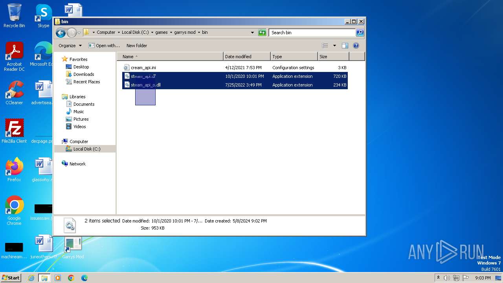Click the FileZilla Client desktop icon
503x283 pixels.
14,131
